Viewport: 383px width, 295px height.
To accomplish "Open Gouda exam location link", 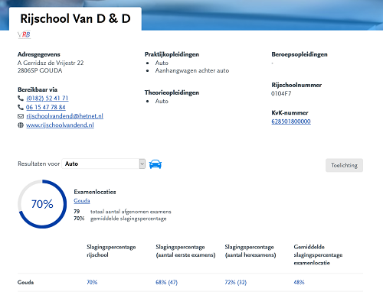I will [82, 201].
